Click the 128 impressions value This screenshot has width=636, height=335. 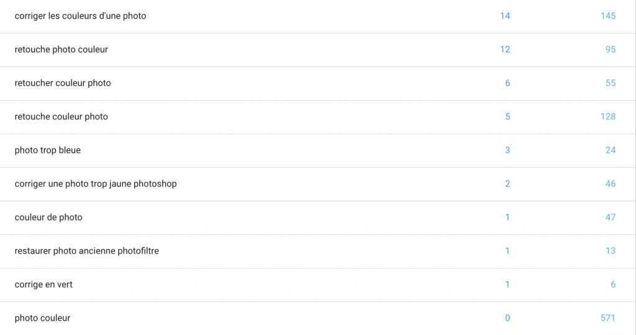(607, 116)
